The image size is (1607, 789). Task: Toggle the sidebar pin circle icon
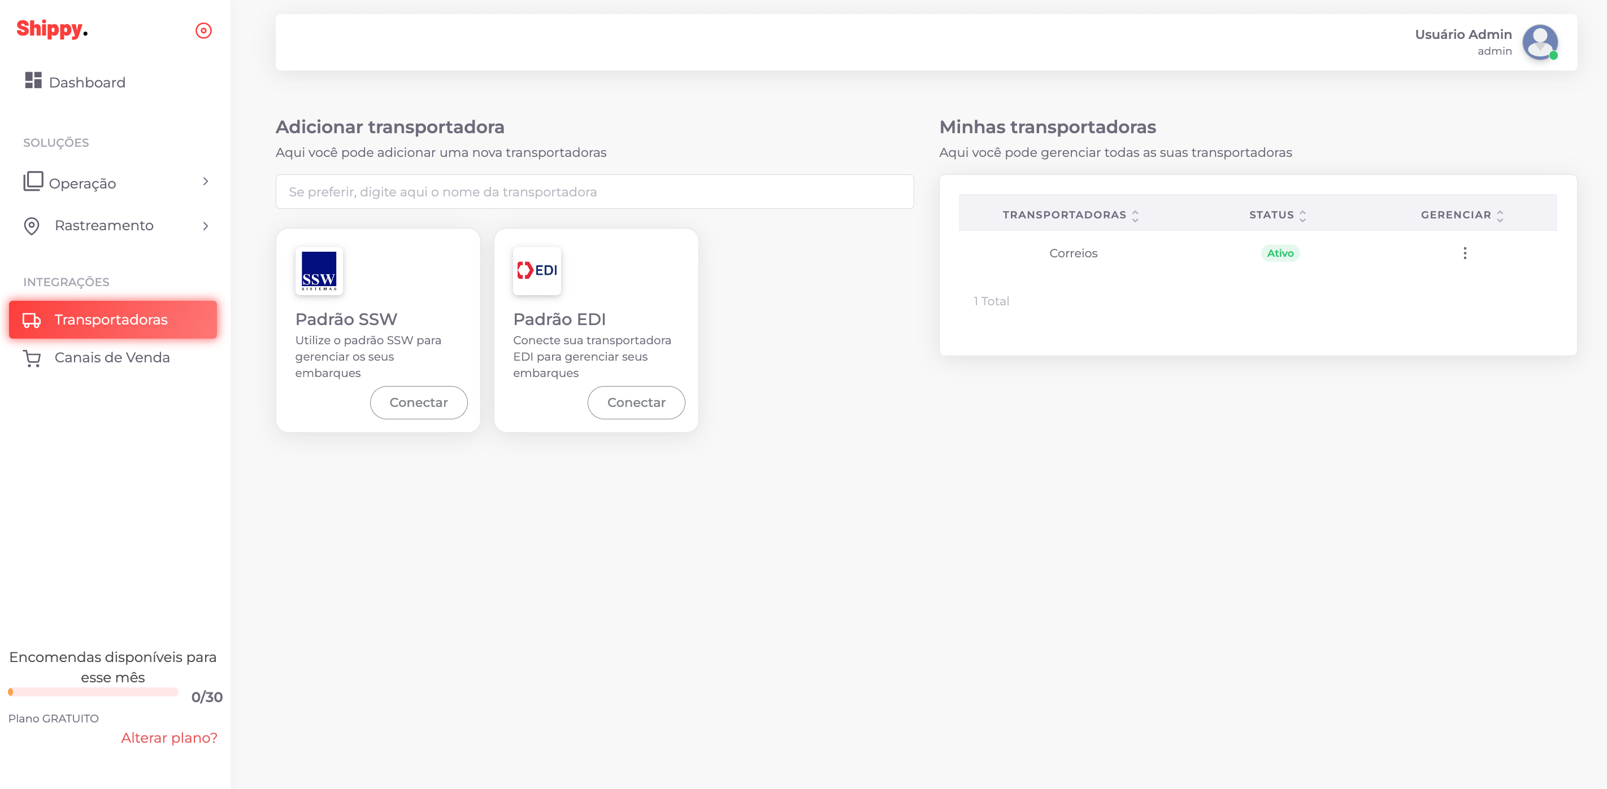203,30
